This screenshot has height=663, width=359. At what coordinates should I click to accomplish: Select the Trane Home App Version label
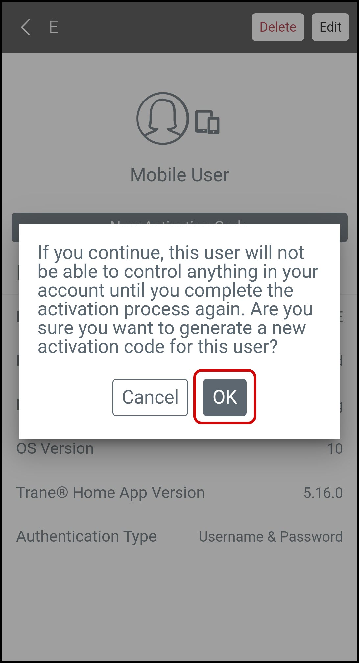110,493
